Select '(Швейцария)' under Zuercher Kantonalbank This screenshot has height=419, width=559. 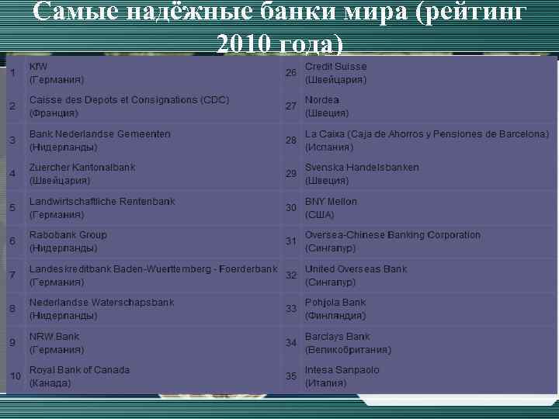pyautogui.click(x=60, y=181)
